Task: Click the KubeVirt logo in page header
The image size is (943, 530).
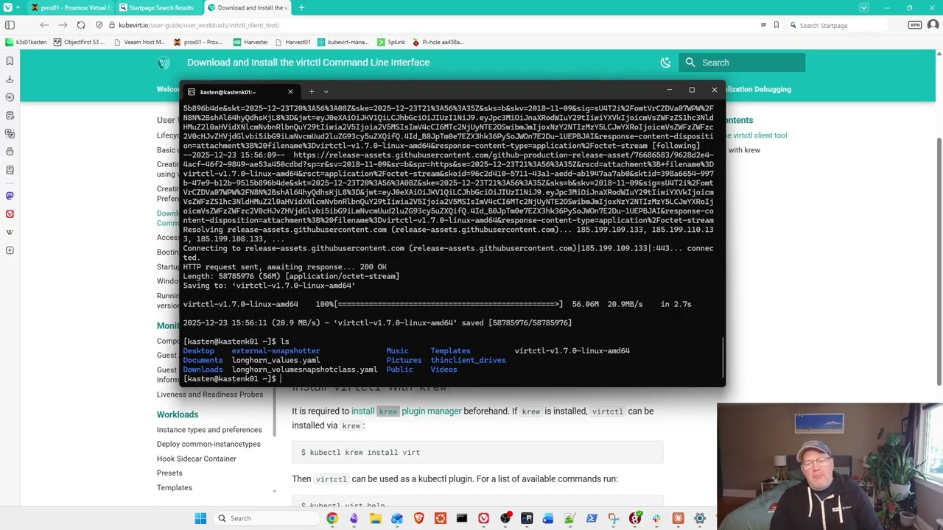Action: (164, 63)
